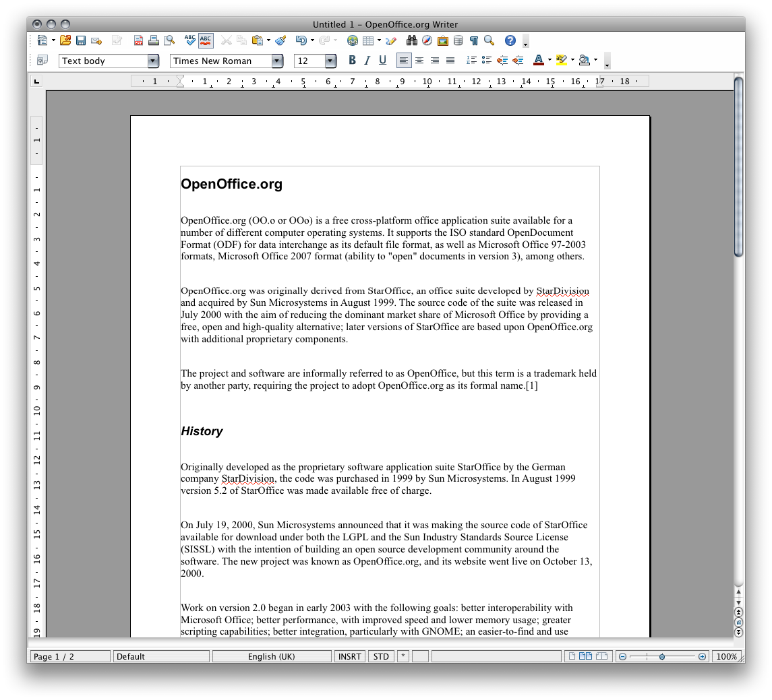Show the Navigator compass icon
This screenshot has width=772, height=700.
tap(427, 40)
